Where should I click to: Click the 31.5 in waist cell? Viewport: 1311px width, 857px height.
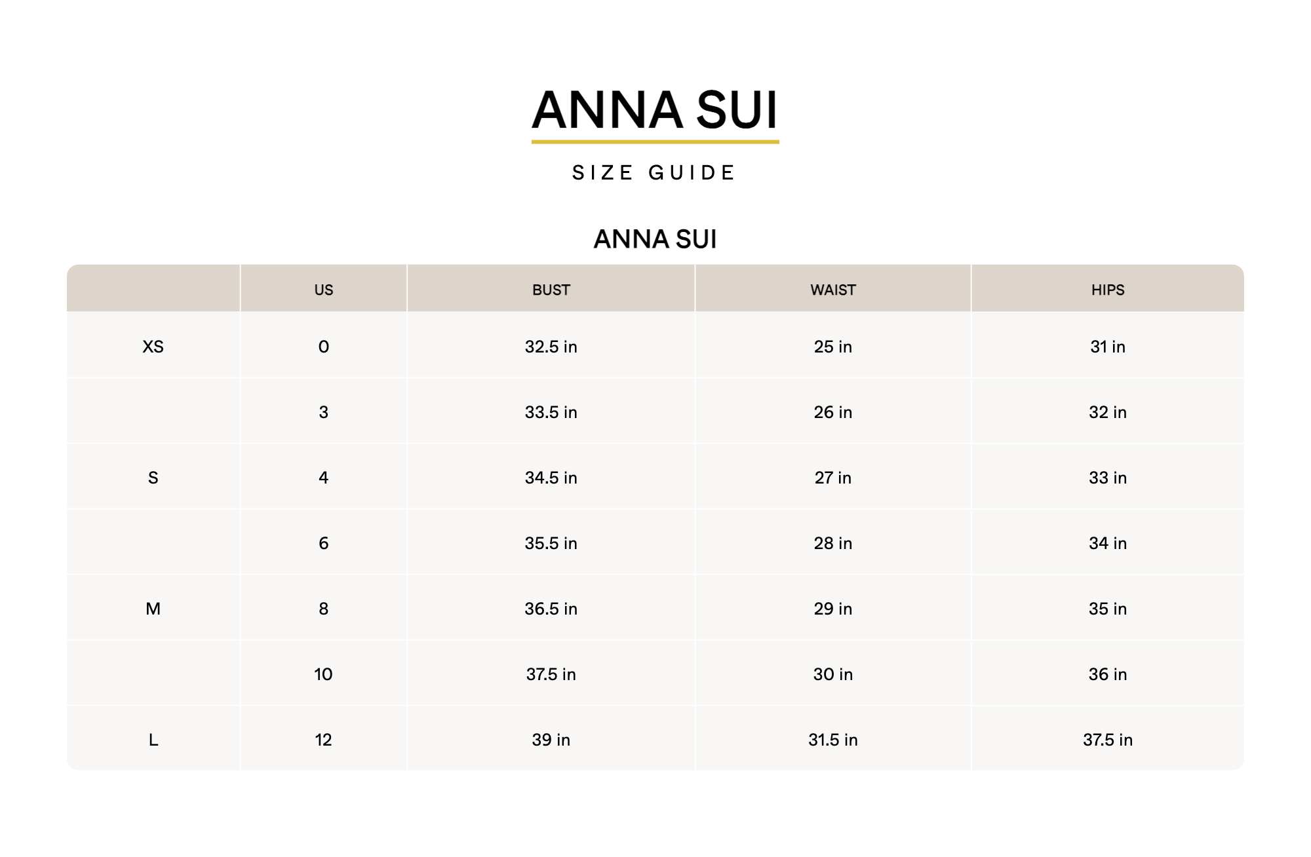point(833,740)
